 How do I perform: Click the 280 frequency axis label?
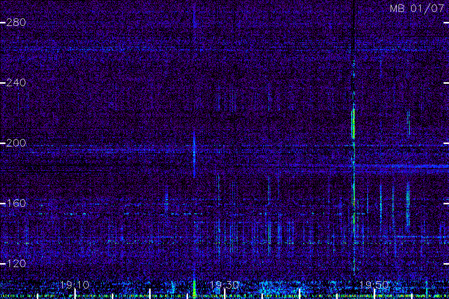[x=16, y=22]
